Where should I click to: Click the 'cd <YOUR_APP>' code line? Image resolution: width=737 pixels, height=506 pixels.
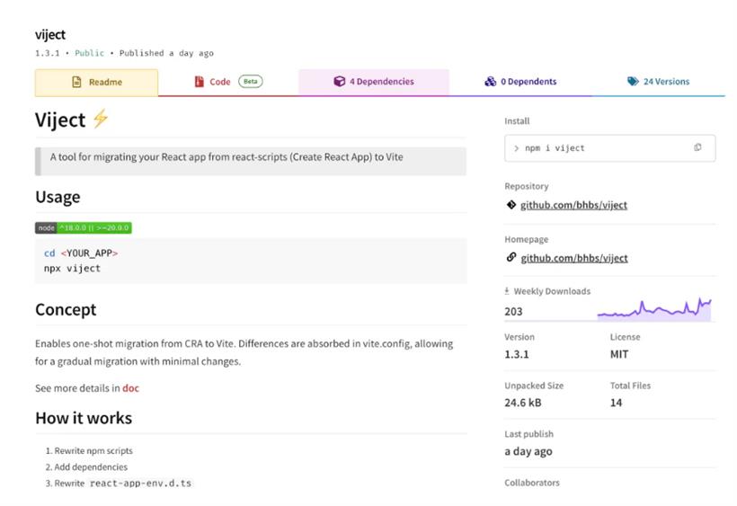pos(81,253)
